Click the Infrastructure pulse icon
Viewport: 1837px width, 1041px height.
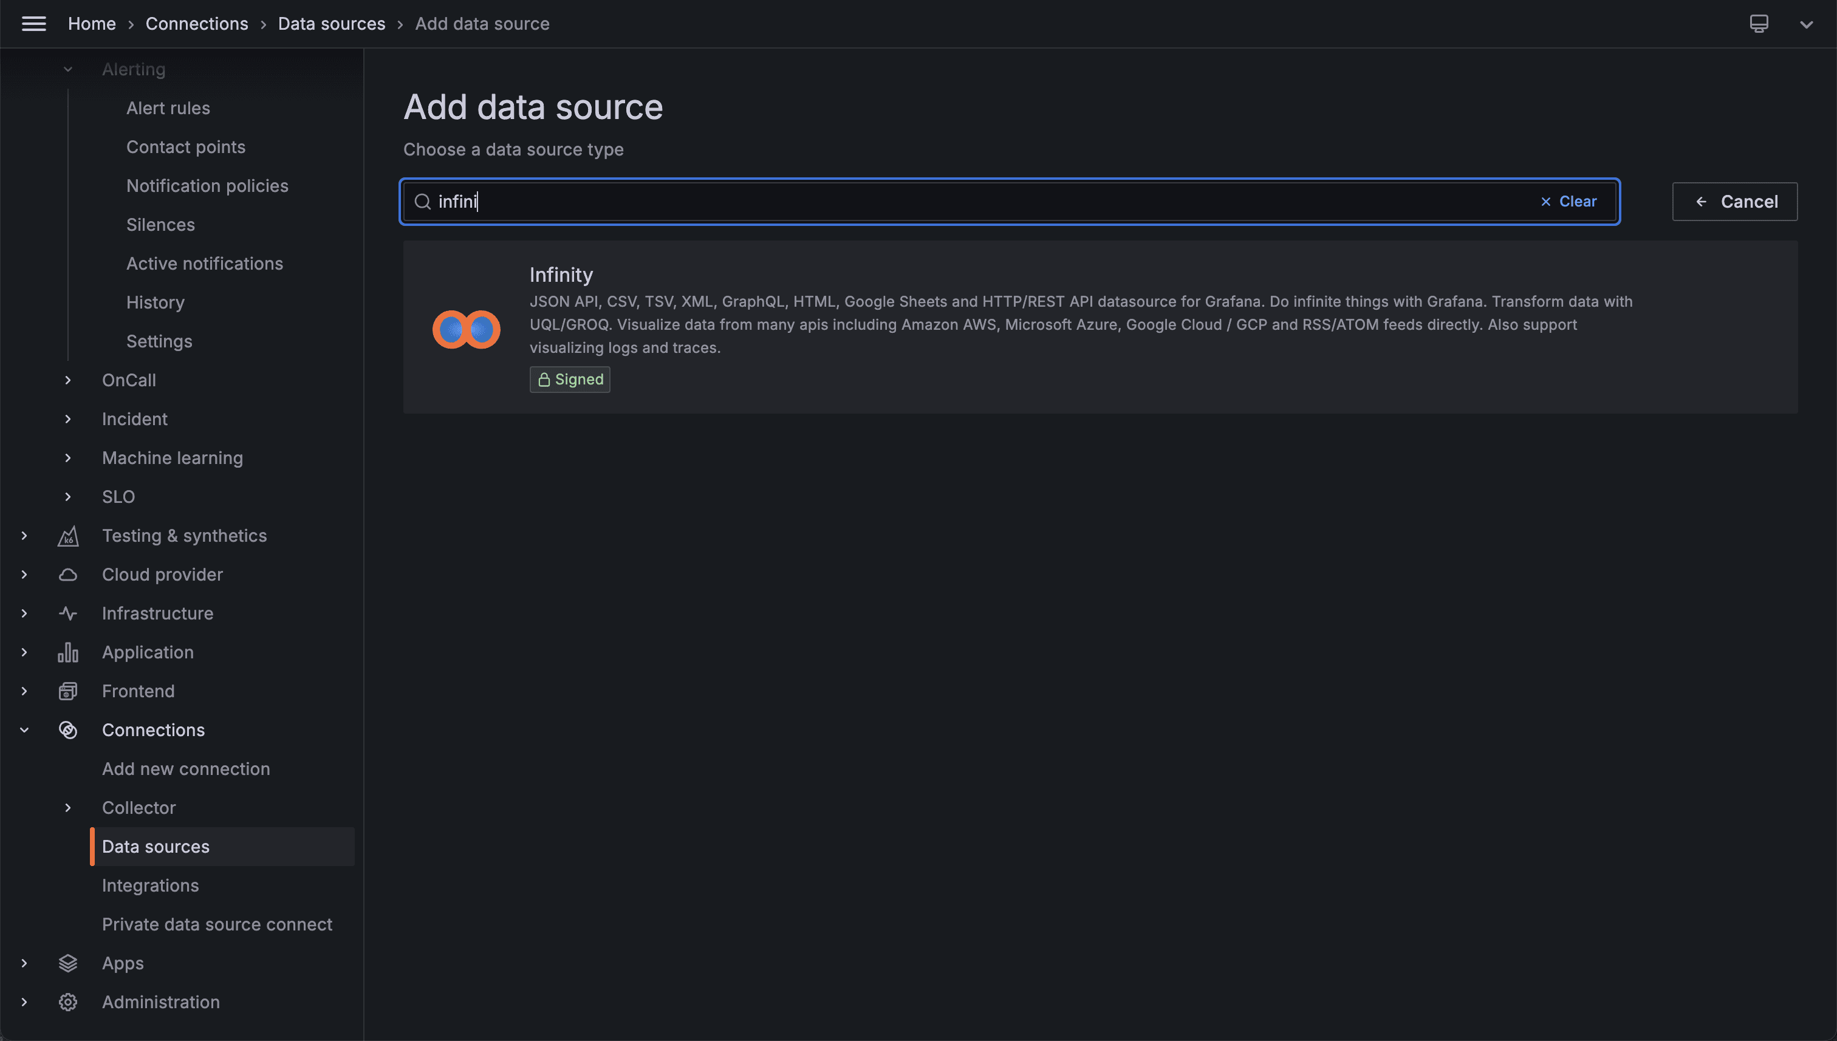68,613
